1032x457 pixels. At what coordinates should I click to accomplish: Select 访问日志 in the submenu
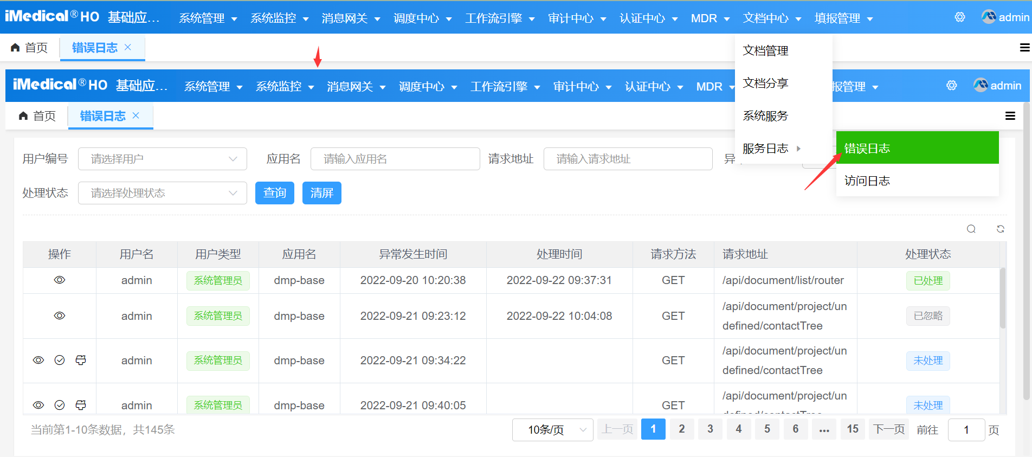867,181
